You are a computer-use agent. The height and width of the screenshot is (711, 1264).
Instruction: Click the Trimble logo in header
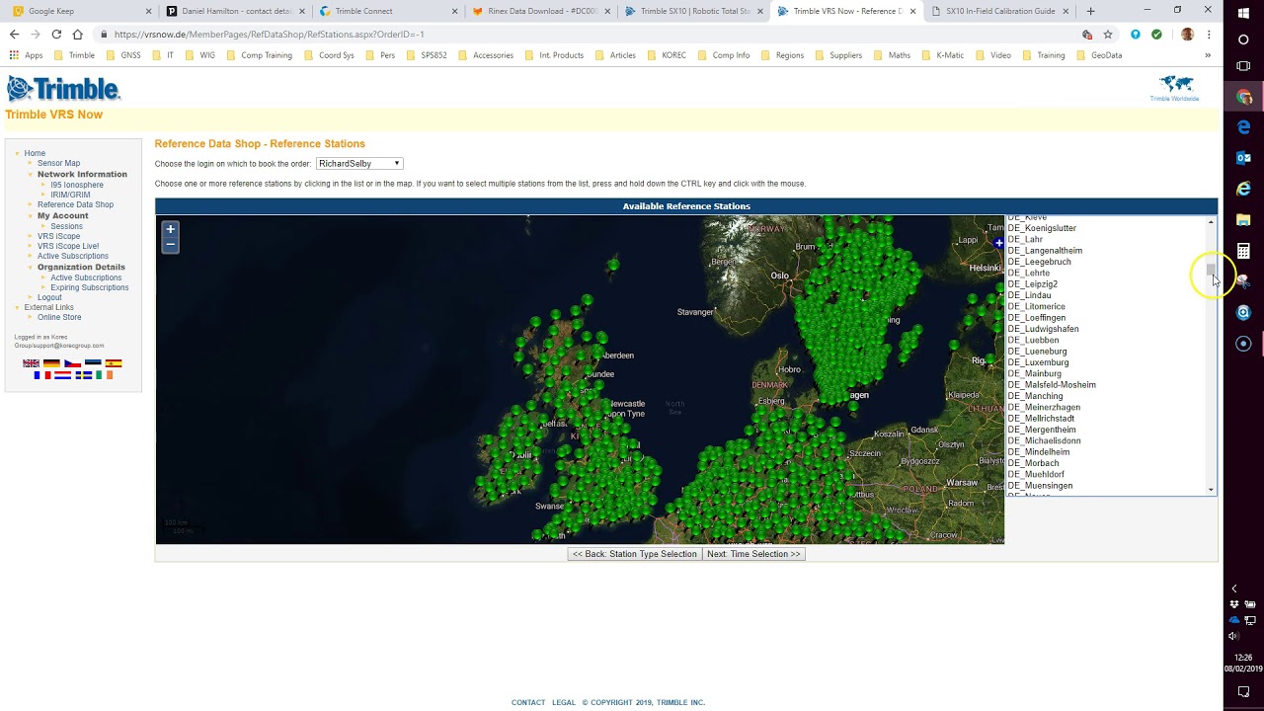(x=63, y=89)
